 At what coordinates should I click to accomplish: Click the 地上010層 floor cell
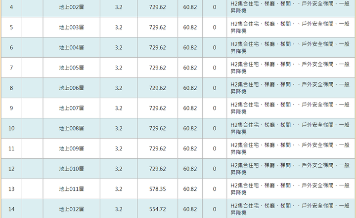coord(72,169)
